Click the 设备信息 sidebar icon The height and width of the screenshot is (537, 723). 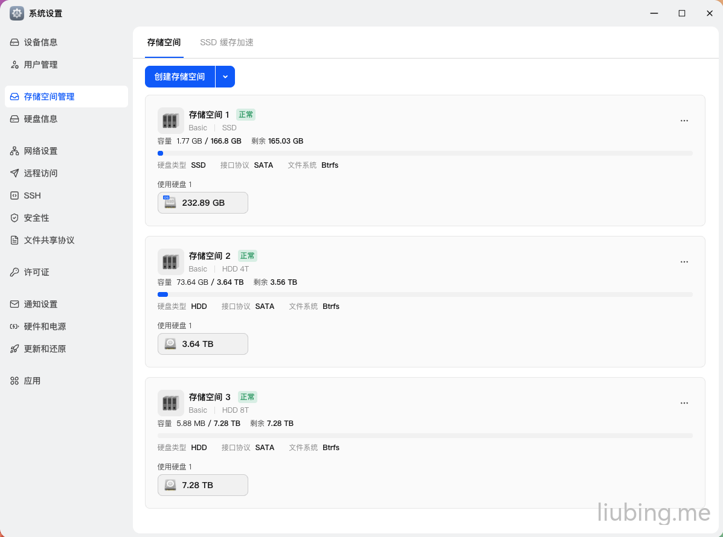click(14, 42)
